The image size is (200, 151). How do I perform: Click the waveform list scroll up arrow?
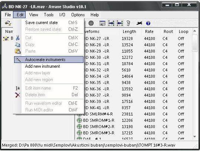(x=195, y=31)
